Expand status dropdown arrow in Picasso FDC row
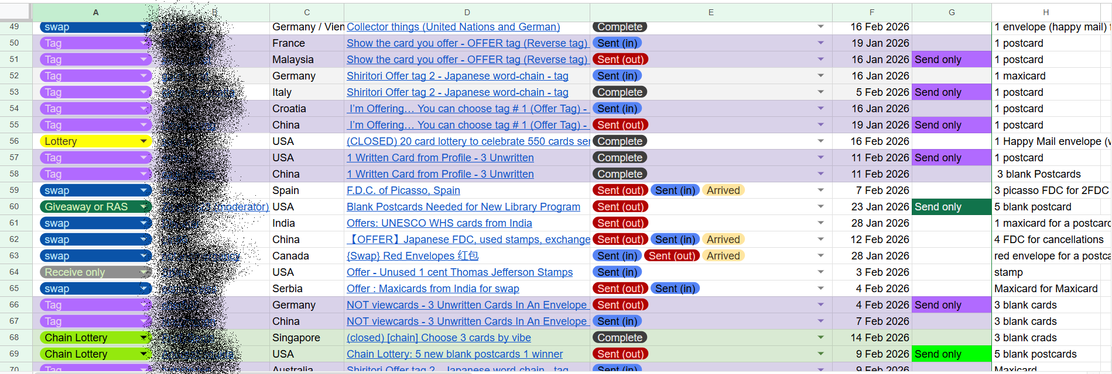This screenshot has width=1112, height=374. pyautogui.click(x=820, y=191)
